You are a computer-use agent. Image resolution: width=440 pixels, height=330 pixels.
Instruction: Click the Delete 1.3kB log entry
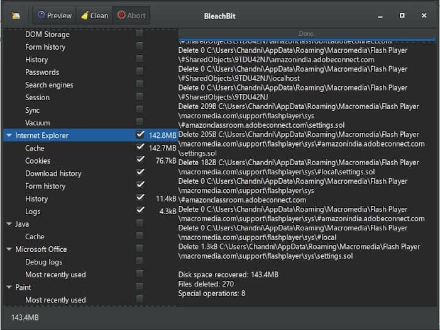pos(299,251)
